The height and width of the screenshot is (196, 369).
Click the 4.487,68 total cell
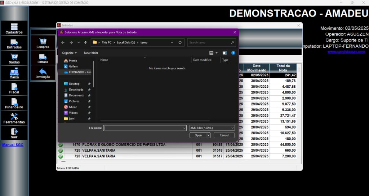283,87
